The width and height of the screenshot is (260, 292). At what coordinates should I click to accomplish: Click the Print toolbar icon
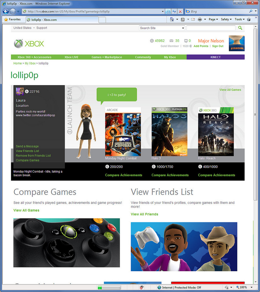coord(200,20)
